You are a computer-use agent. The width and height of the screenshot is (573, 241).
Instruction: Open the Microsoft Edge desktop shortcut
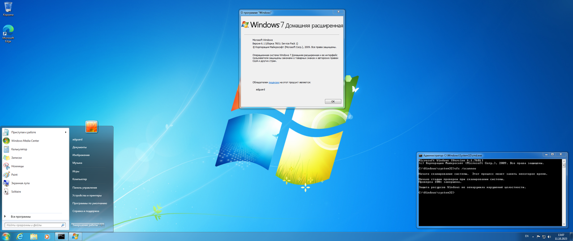8,33
